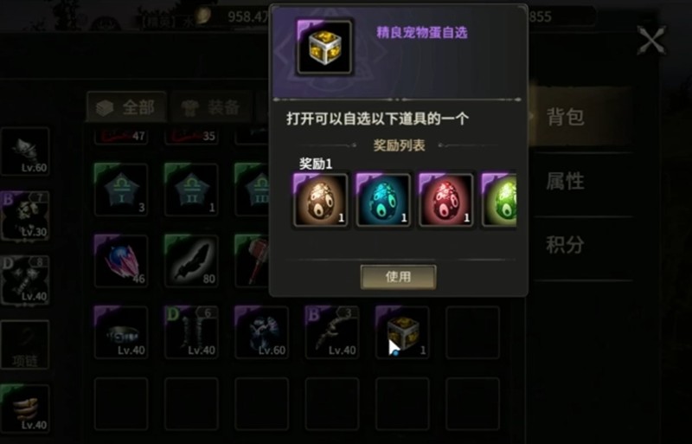Close the inventory with the X icon
Image resolution: width=692 pixels, height=444 pixels.
tap(651, 41)
